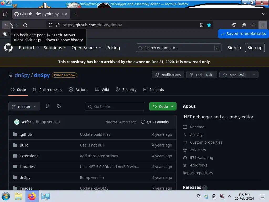Open the green Code dropdown button
The width and height of the screenshot is (269, 202).
pyautogui.click(x=163, y=107)
